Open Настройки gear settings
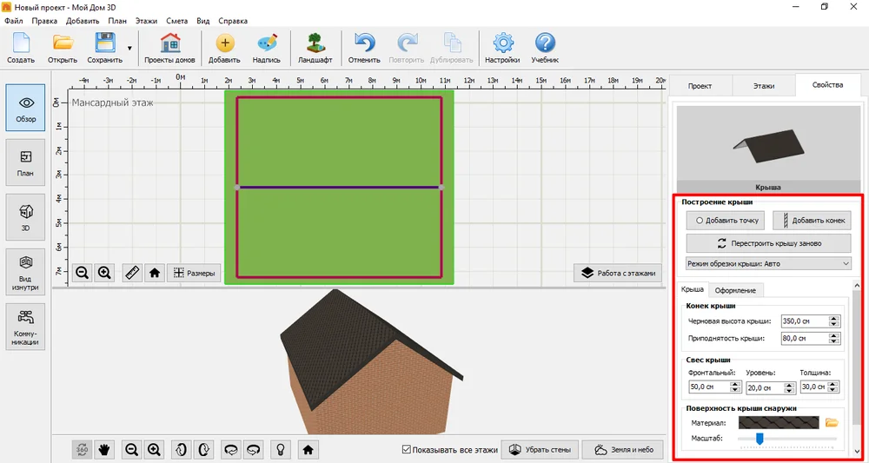 502,48
